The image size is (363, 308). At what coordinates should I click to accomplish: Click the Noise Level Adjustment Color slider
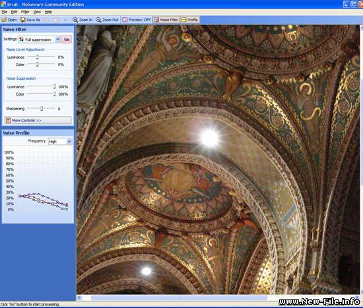point(41,65)
